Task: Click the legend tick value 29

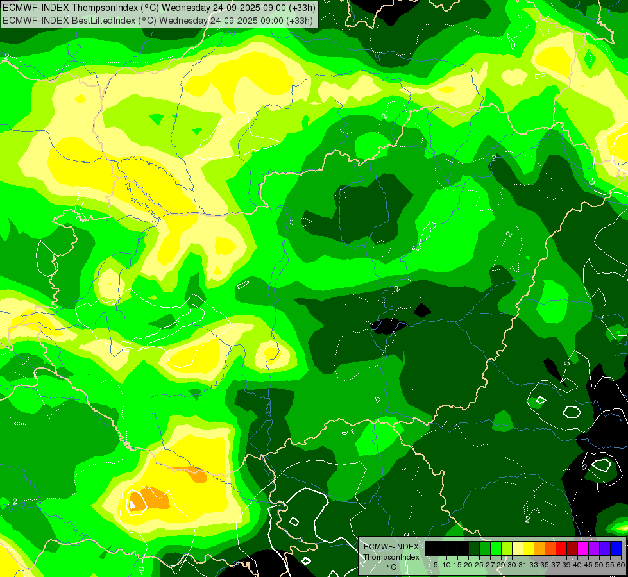Action: [501, 565]
